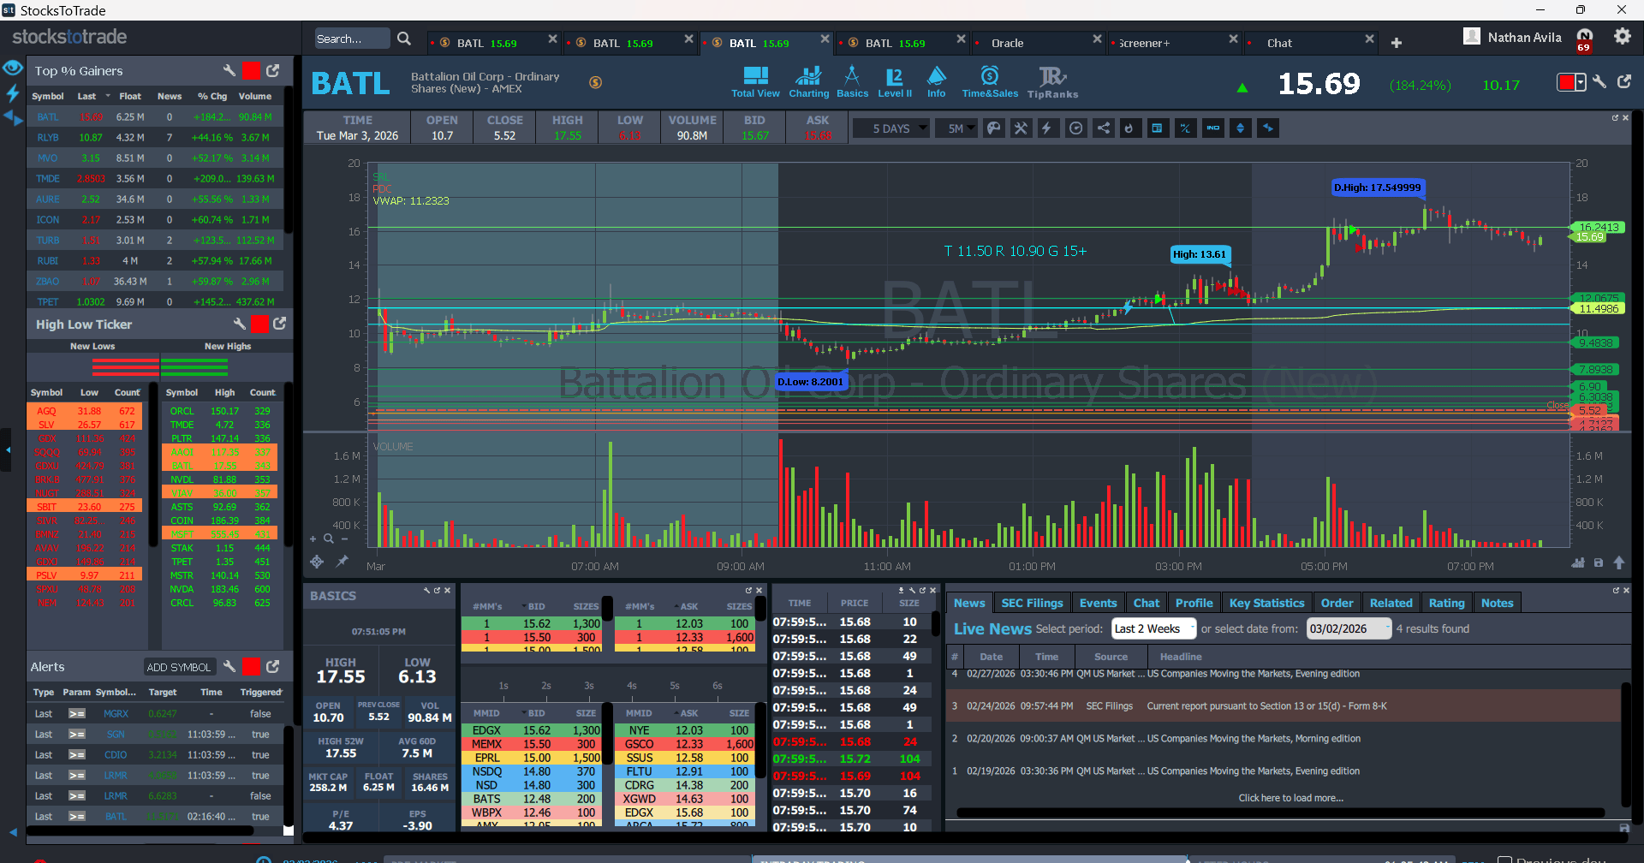Open the Key Statistics tab
The width and height of the screenshot is (1644, 863).
tap(1266, 603)
